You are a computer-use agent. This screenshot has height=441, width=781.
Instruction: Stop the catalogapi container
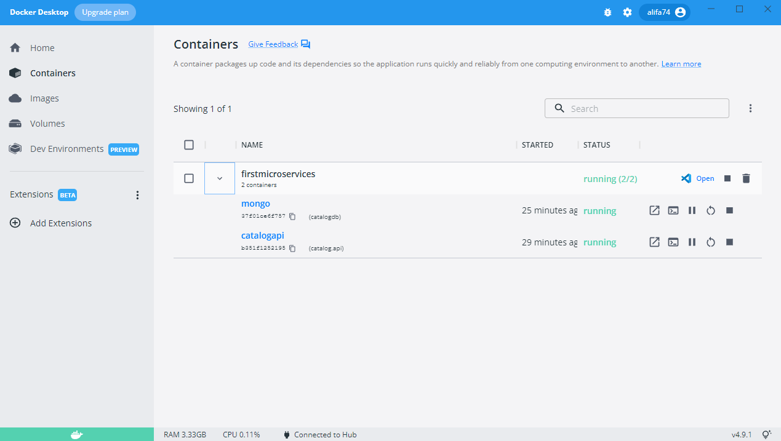729,242
